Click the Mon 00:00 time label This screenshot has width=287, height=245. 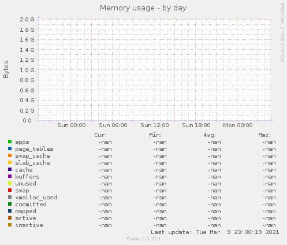[238, 125]
